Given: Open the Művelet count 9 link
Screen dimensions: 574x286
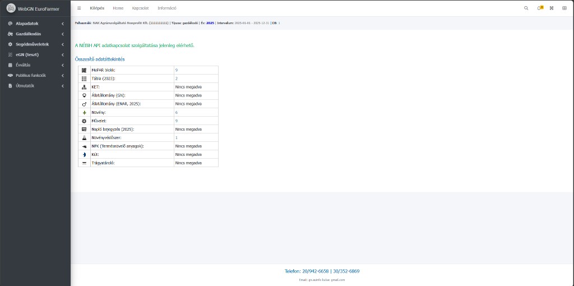Looking at the screenshot, I should coord(177,121).
